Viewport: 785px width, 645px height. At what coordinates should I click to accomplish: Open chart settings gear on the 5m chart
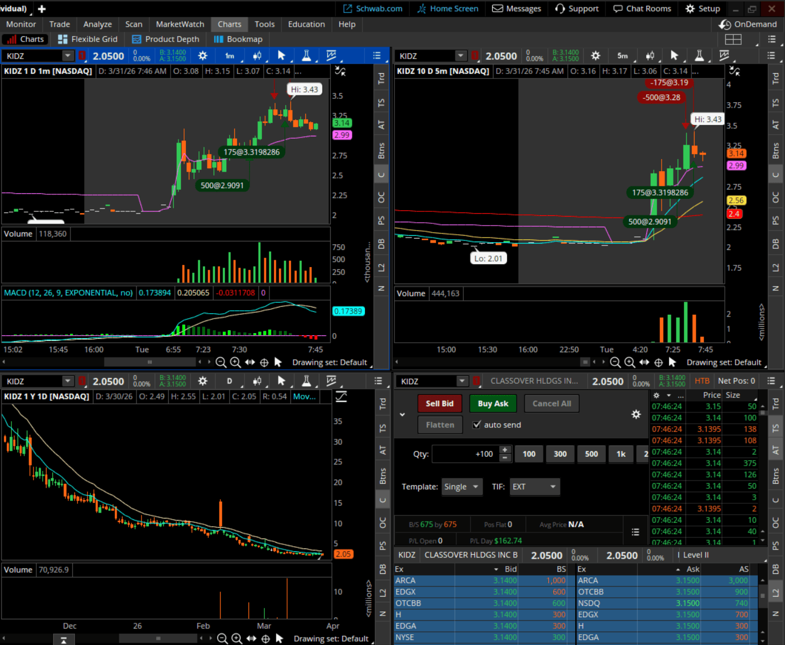[596, 56]
